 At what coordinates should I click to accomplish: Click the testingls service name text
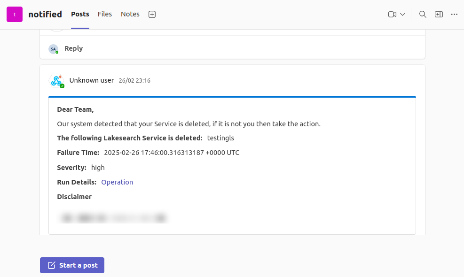coord(220,138)
